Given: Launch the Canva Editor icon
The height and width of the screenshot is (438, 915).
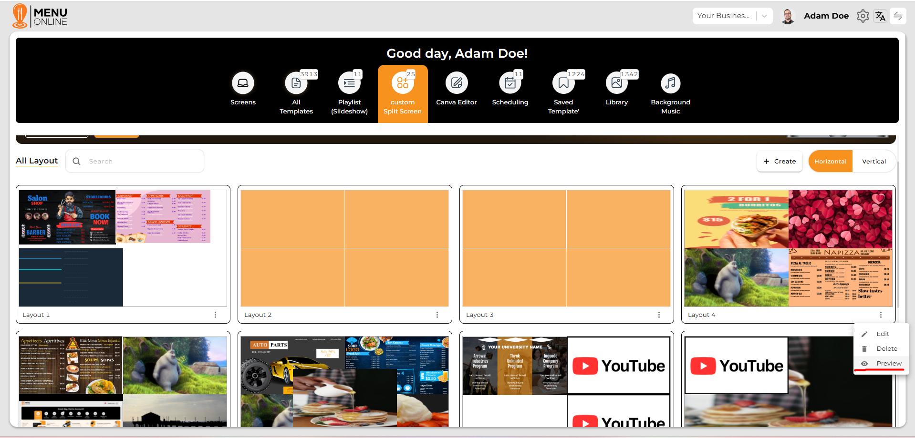Looking at the screenshot, I should pos(457,83).
